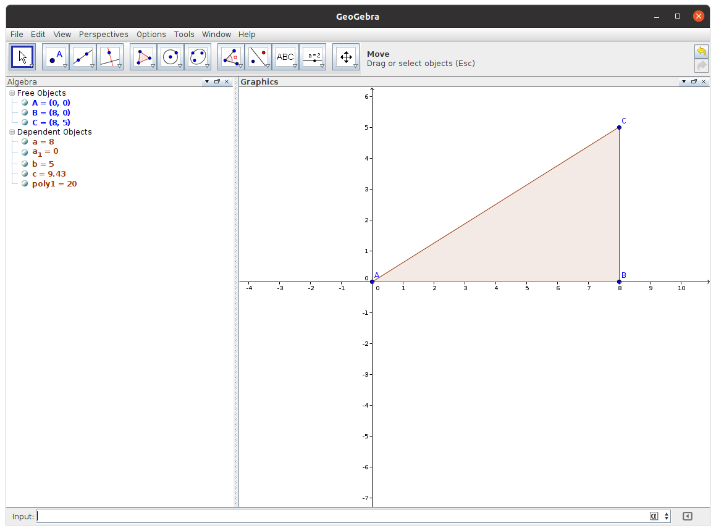
Task: Hide poly1 using its visibility bullet
Action: (x=25, y=184)
